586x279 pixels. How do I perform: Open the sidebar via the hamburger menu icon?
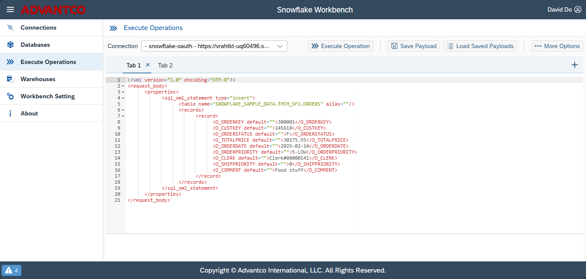[x=10, y=9]
